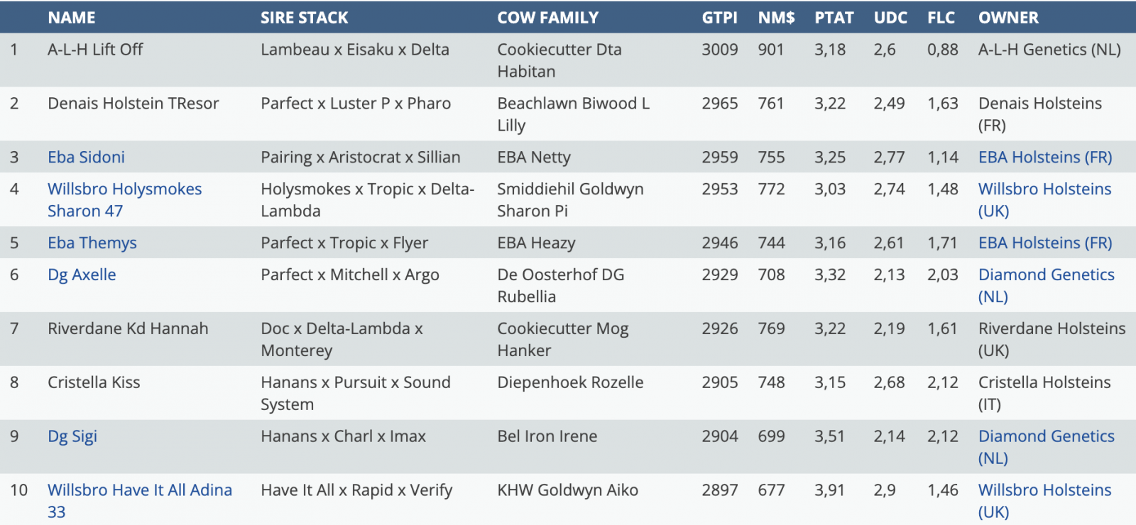The image size is (1136, 525).
Task: Open EBA Holsteins owner link for Eba Themys
Action: pos(1044,243)
